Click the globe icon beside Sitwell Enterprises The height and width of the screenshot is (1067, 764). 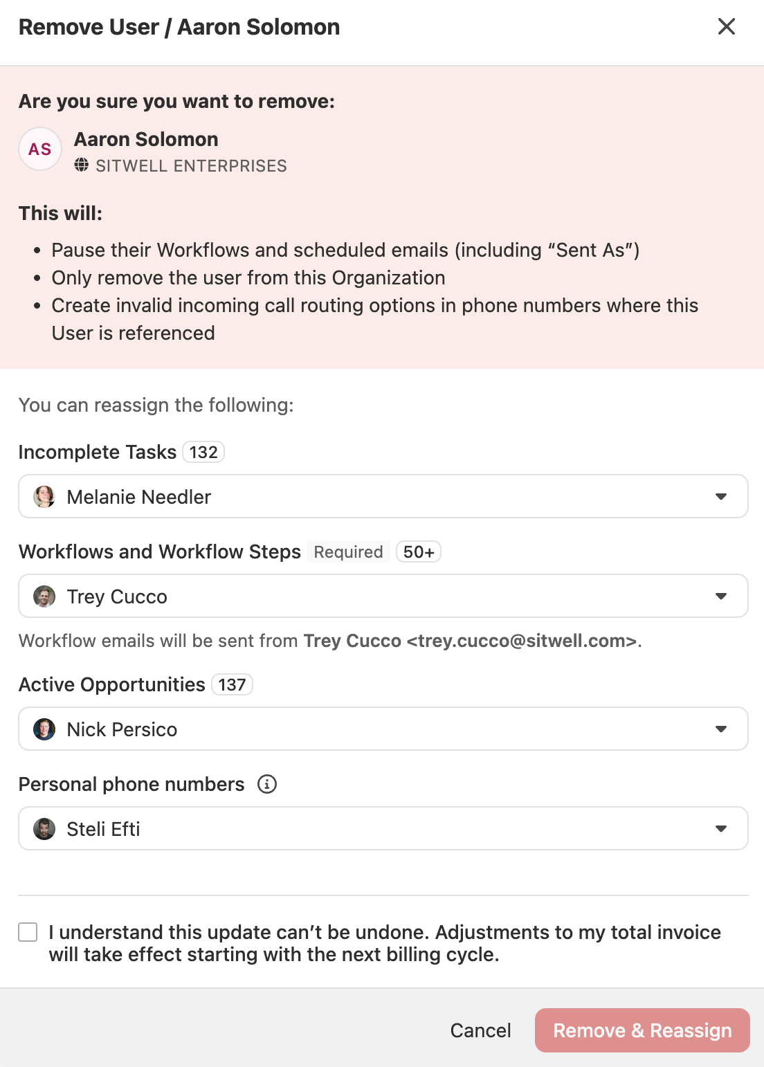click(x=82, y=165)
